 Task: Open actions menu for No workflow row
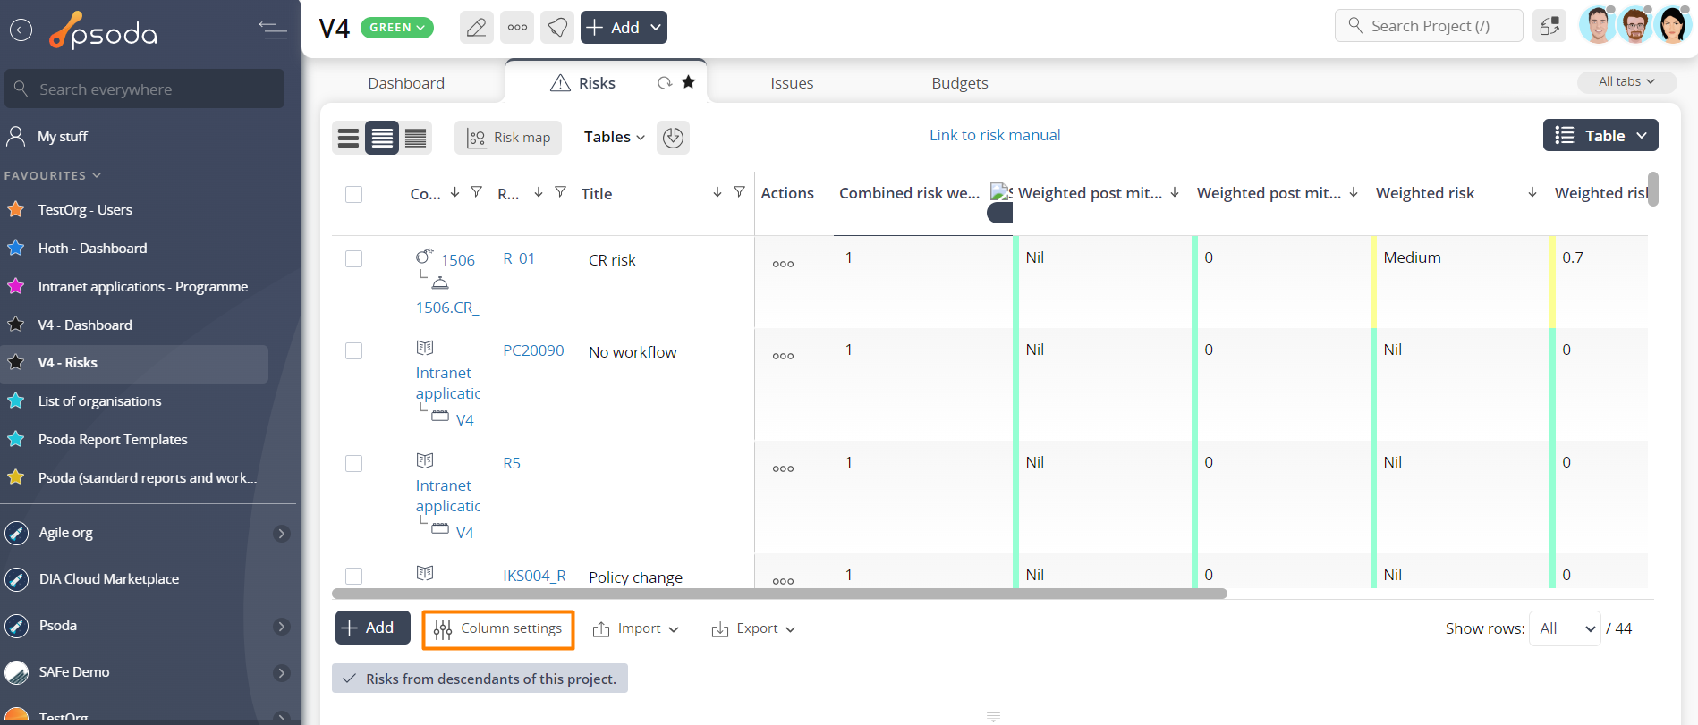(x=783, y=356)
